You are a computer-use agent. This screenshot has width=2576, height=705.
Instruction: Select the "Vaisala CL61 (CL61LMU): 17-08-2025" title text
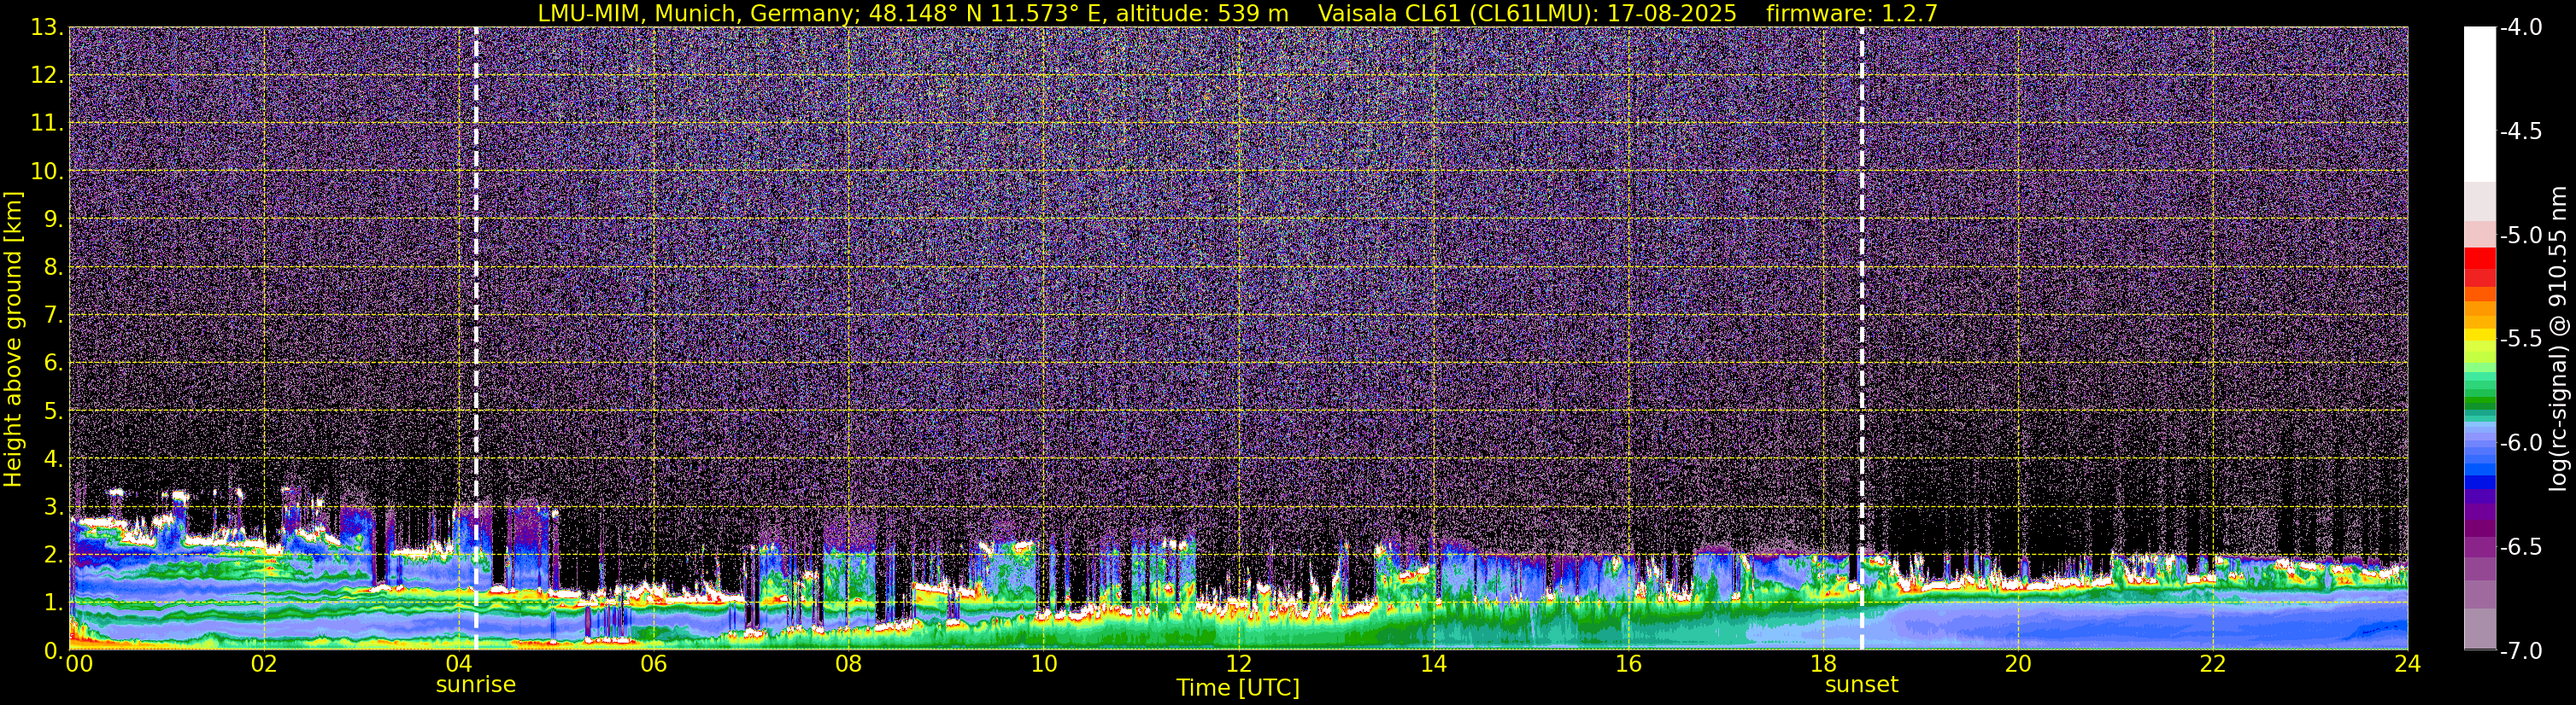point(1527,13)
